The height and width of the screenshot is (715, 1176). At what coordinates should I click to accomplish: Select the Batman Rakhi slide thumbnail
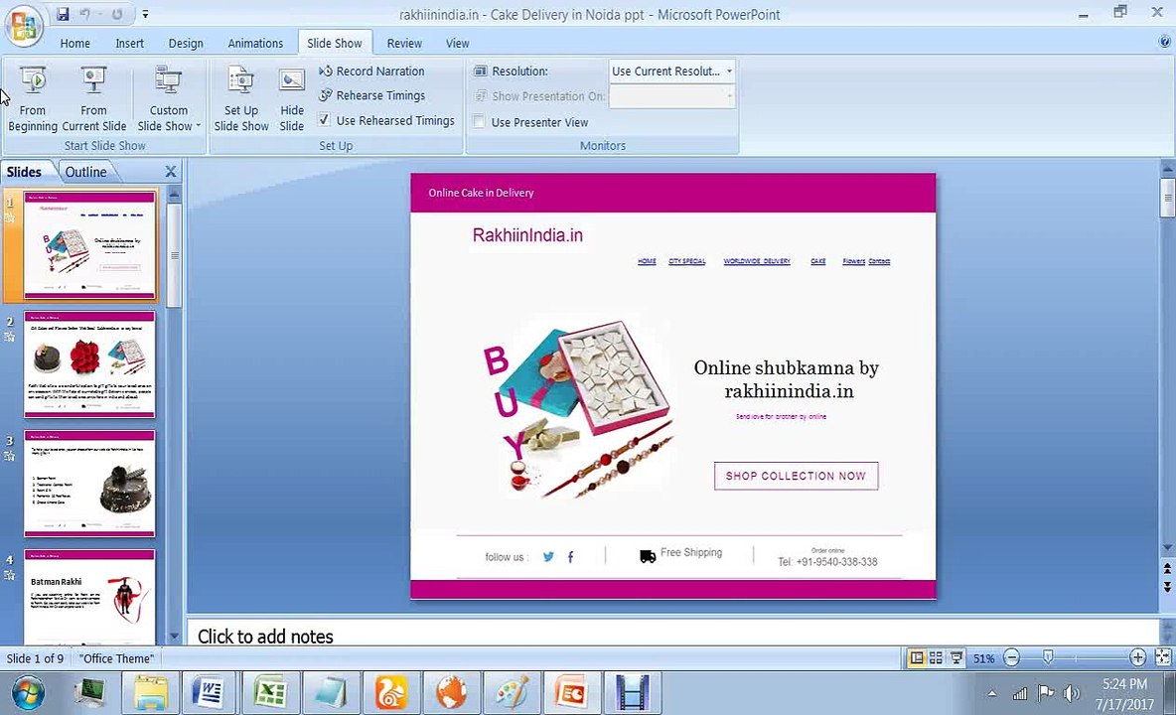[x=90, y=597]
